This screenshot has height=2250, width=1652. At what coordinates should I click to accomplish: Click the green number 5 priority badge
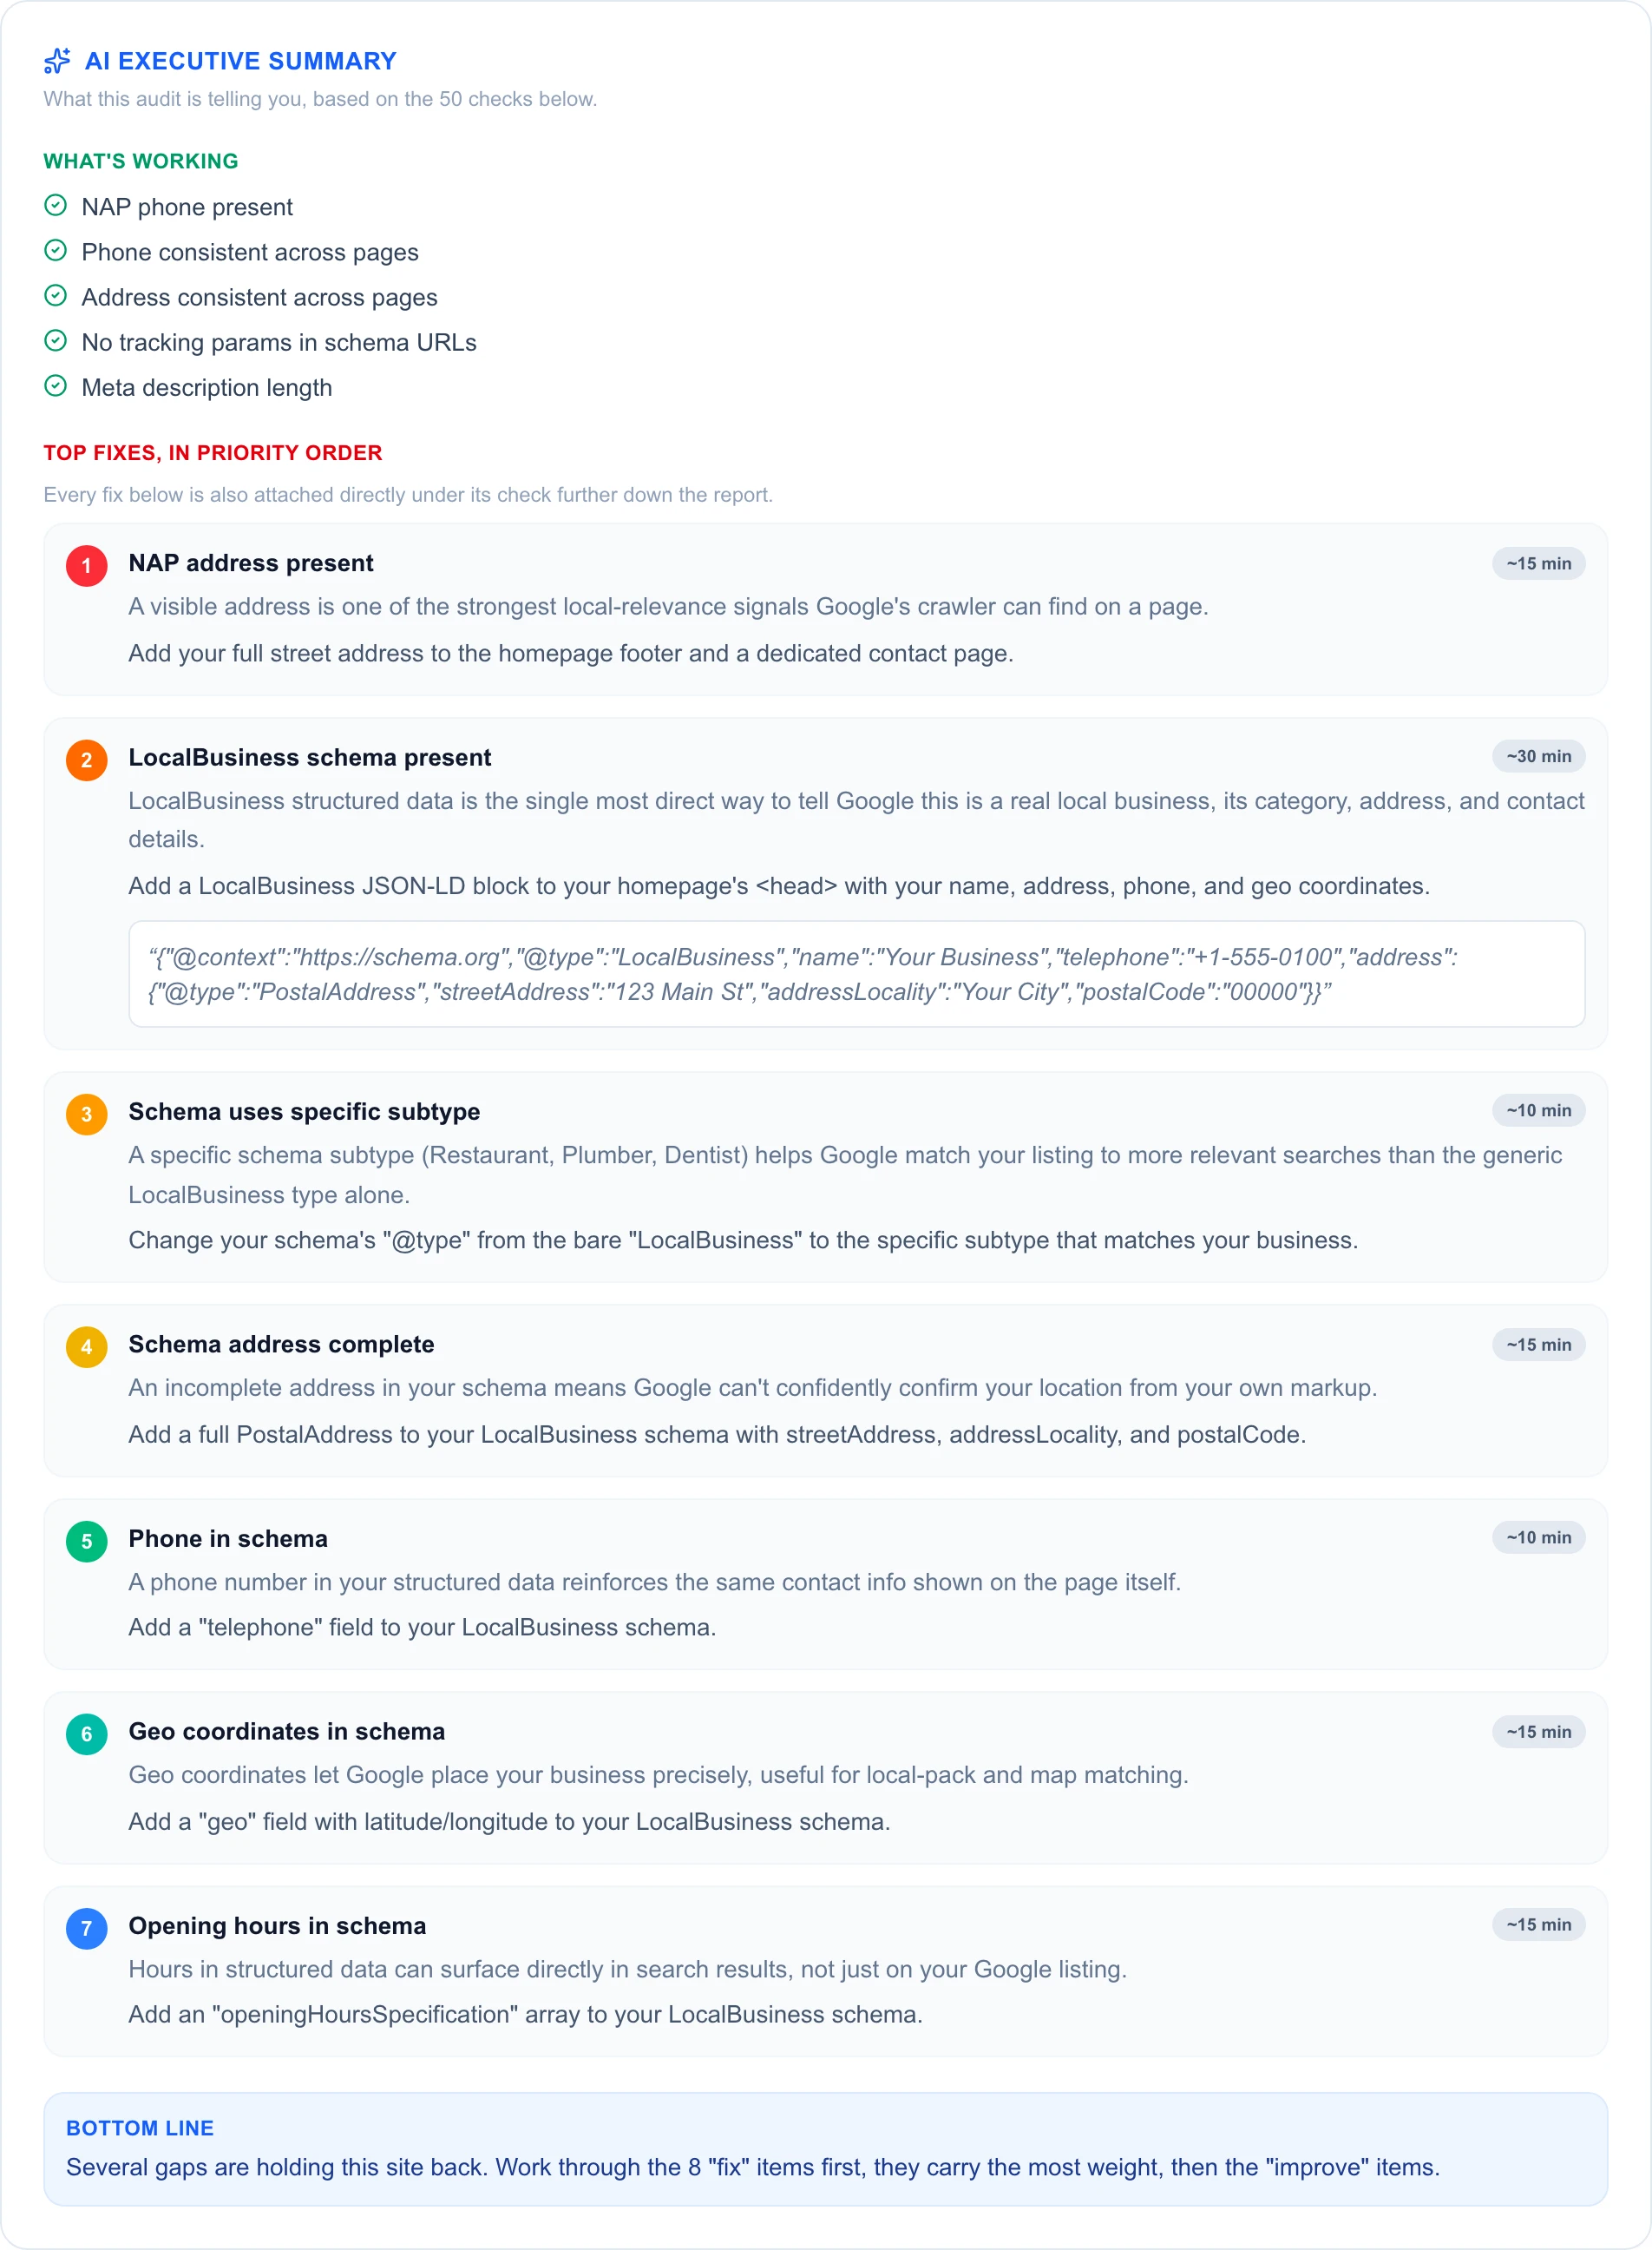pos(87,1541)
